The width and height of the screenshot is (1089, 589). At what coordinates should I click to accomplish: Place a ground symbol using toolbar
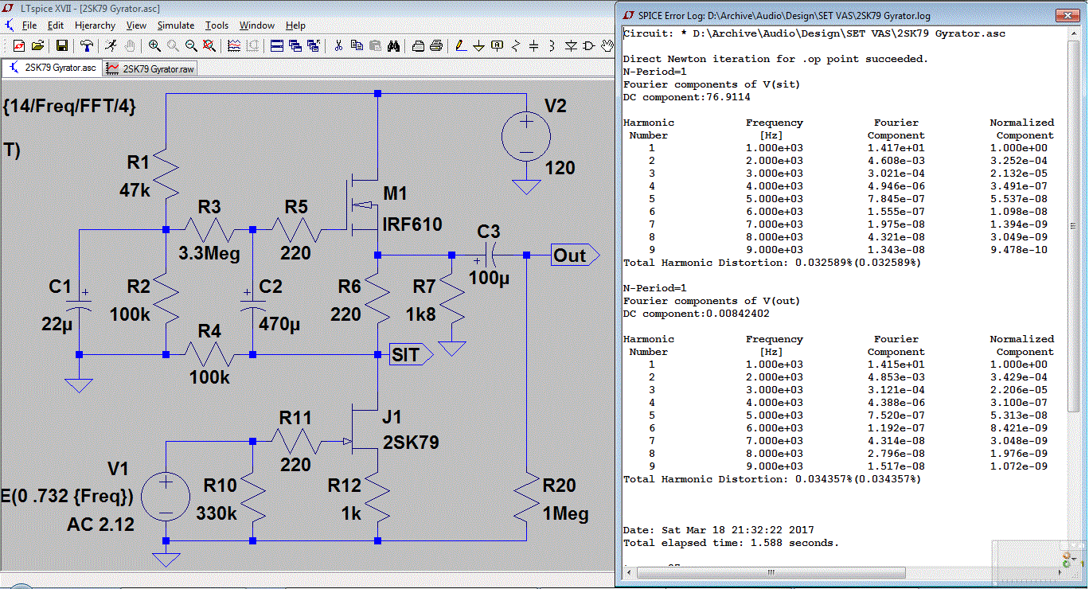(479, 46)
